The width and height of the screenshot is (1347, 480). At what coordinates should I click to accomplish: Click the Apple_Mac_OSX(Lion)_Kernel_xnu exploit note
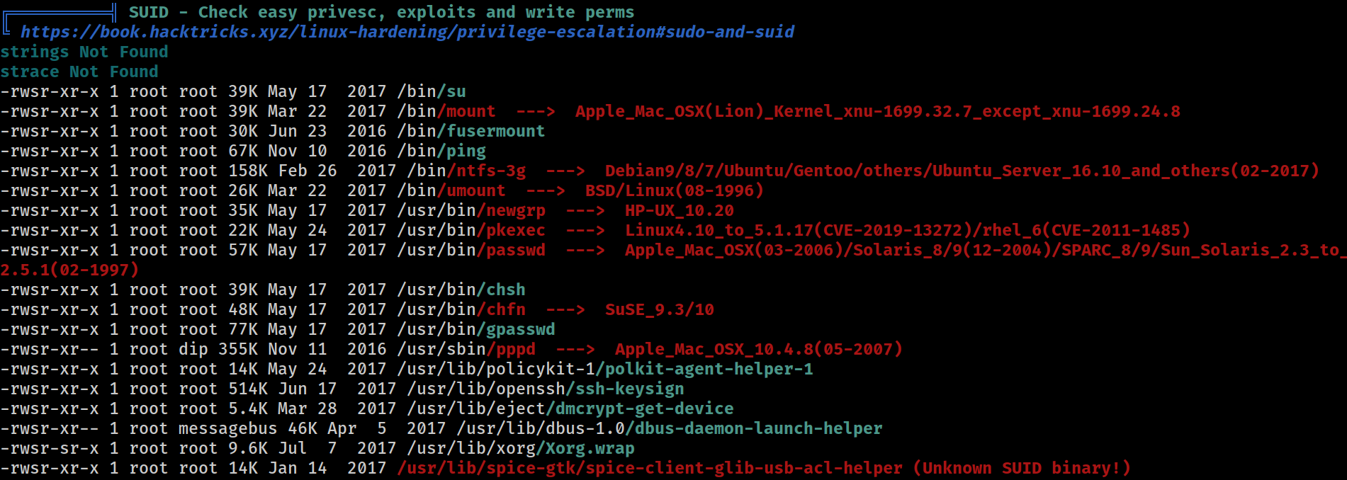coord(878,111)
